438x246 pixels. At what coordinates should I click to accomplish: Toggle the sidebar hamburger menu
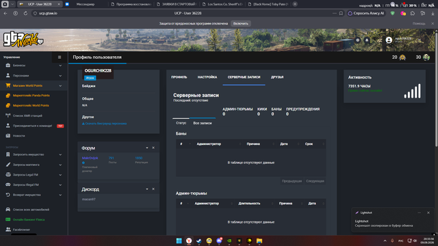[60, 57]
